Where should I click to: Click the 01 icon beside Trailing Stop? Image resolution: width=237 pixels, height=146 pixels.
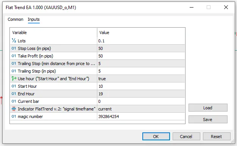pos(14,64)
